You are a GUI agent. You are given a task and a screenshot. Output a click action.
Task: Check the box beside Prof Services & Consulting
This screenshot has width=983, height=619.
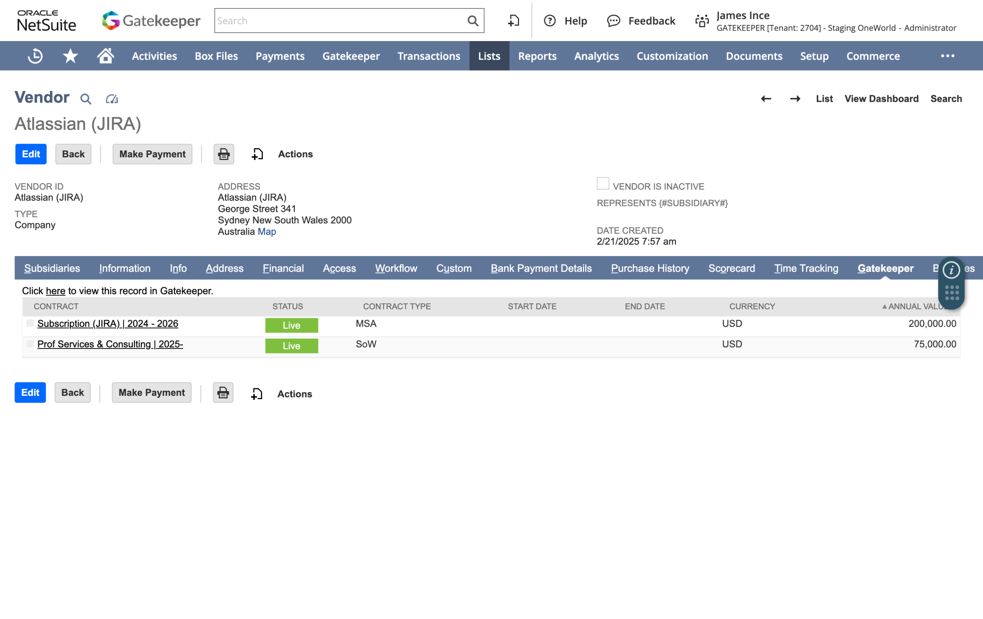point(30,344)
